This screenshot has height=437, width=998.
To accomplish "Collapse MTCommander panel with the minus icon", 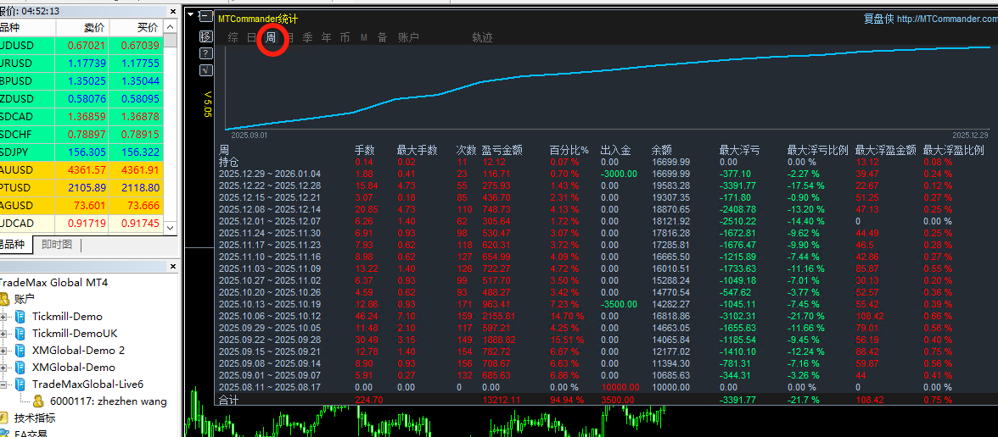I will 205,17.
